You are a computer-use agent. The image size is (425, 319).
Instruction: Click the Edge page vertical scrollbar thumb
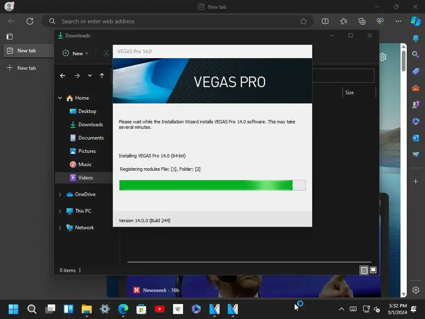click(403, 61)
